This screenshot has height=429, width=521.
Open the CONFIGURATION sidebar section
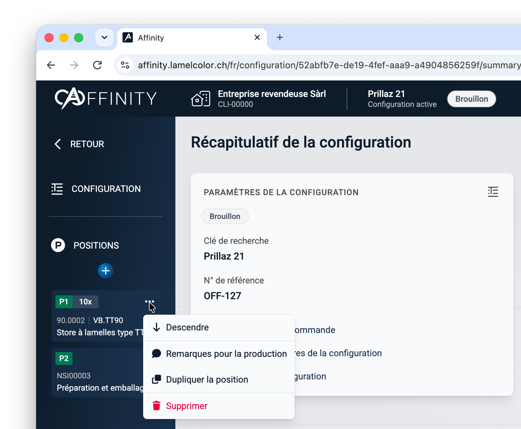click(96, 189)
